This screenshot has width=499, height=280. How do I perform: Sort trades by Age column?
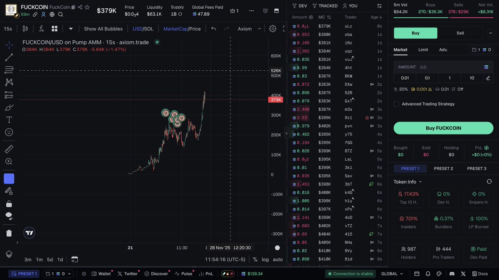click(376, 17)
